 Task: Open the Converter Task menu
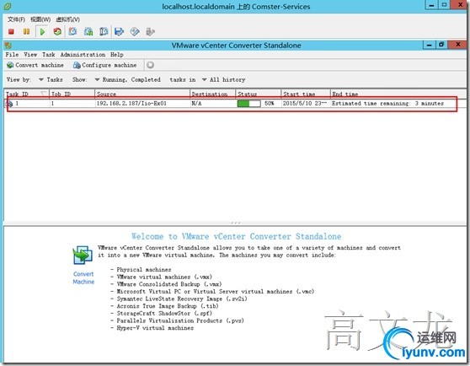(x=49, y=54)
